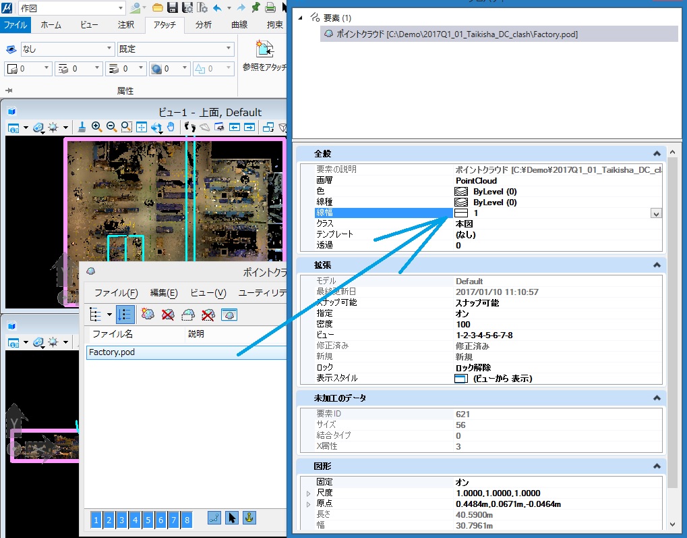Detach point cloud with first red X cloud icon
This screenshot has width=687, height=538.
[168, 314]
